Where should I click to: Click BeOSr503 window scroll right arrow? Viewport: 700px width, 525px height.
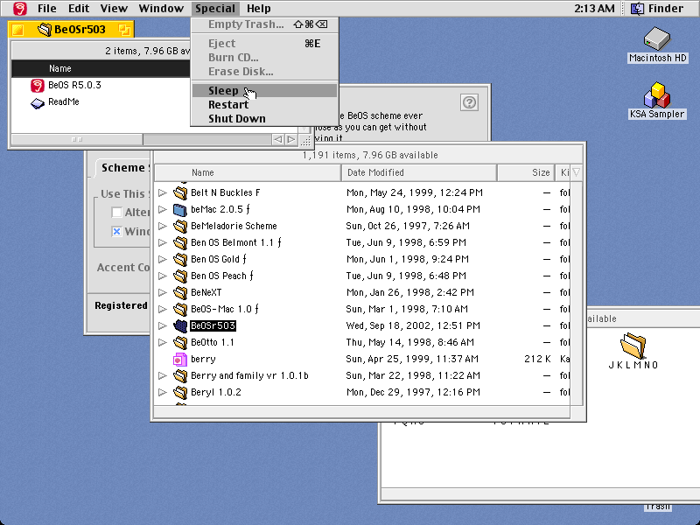click(291, 139)
